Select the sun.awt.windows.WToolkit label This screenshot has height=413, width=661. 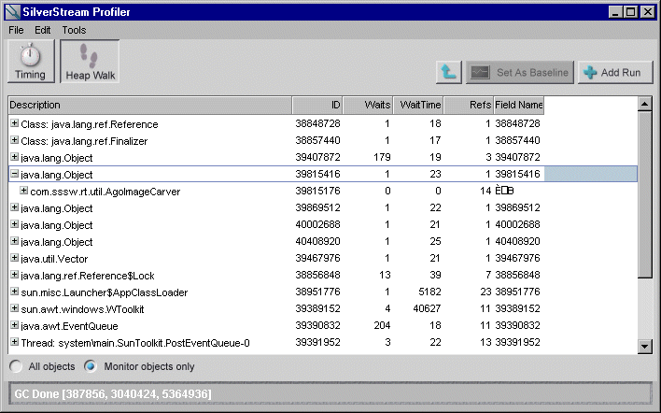(82, 309)
